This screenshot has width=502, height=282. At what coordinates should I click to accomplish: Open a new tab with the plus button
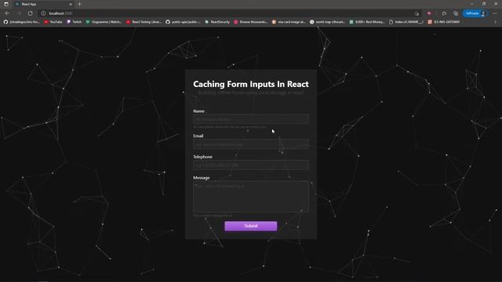(79, 4)
